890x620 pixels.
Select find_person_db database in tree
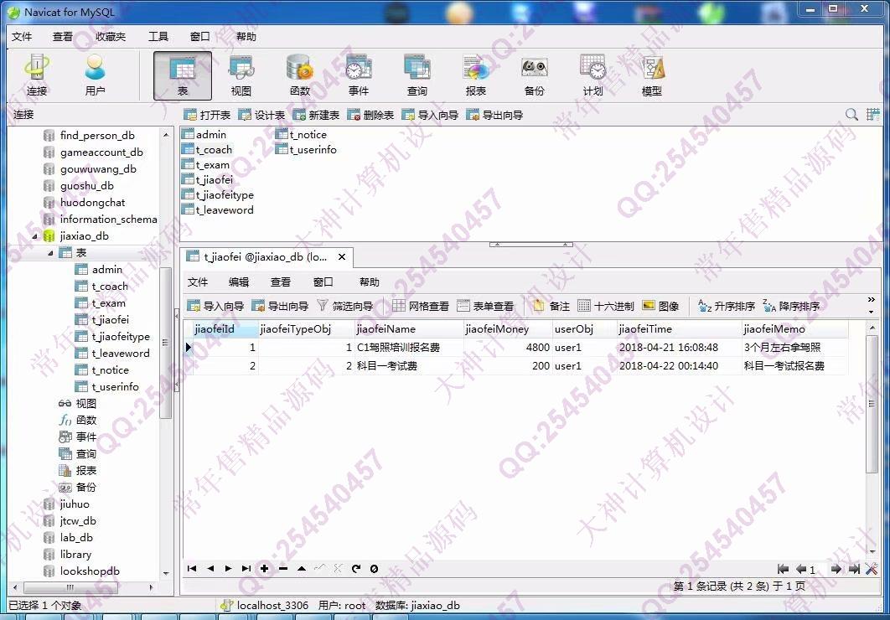(89, 135)
